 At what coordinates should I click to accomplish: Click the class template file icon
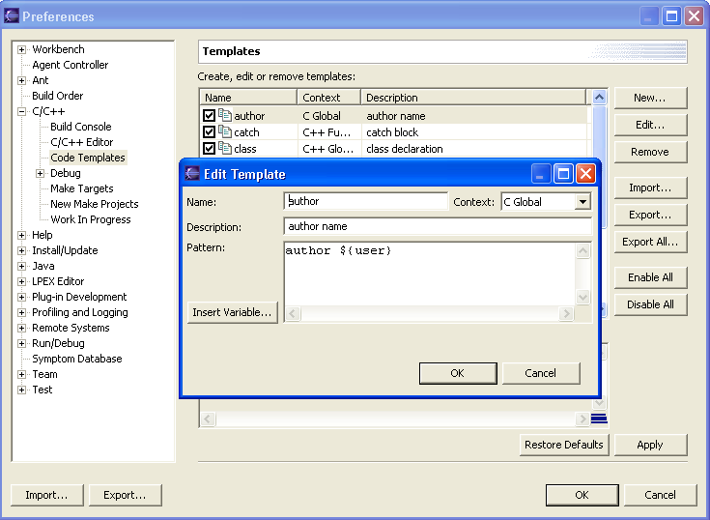[225, 149]
